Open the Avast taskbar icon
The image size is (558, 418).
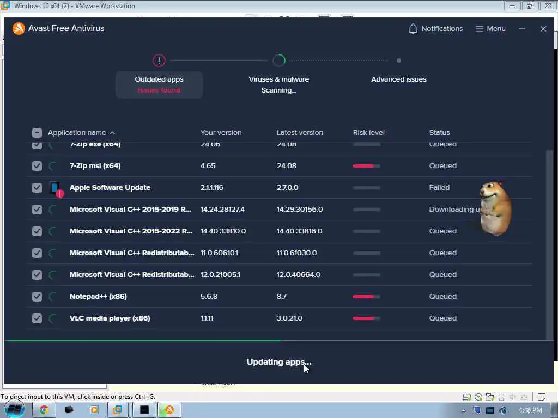[169, 410]
